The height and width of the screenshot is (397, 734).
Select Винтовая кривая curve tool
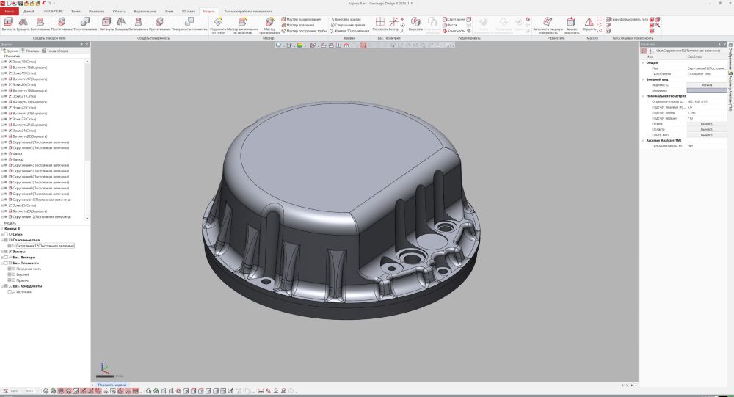(x=346, y=20)
